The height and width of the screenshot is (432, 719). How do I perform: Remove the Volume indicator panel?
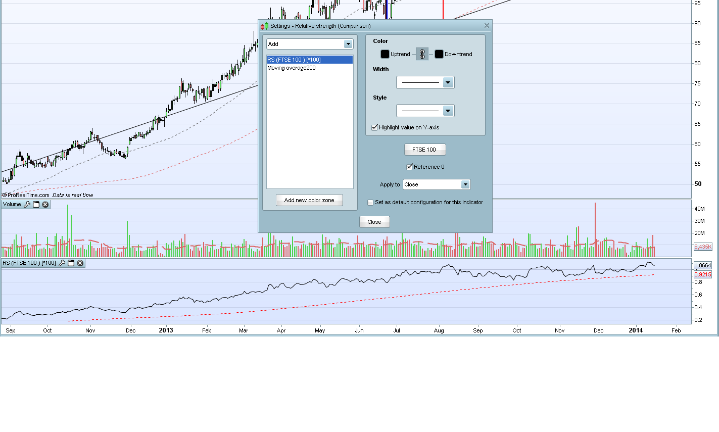[x=45, y=205]
